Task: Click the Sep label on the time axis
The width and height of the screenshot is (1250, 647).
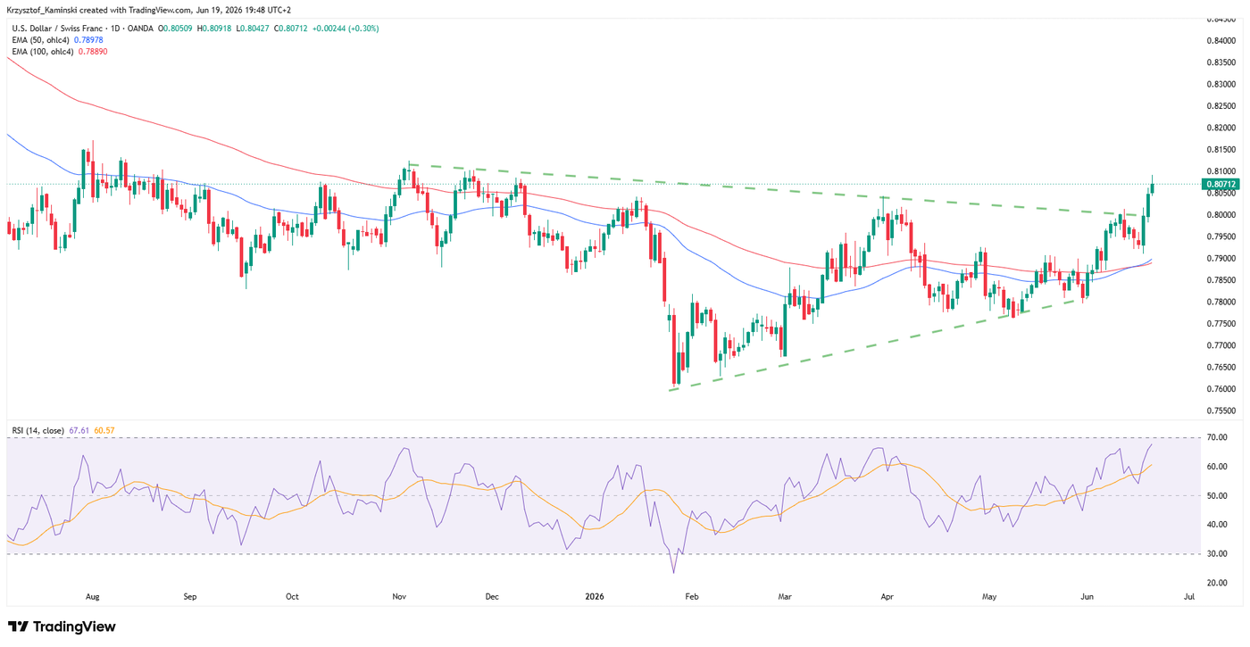Action: (188, 595)
